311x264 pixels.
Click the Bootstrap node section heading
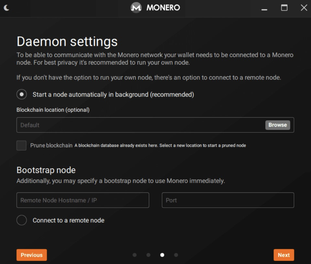point(46,170)
